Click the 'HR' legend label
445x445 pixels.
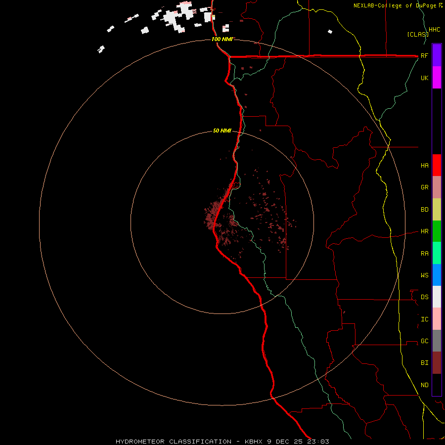point(425,231)
